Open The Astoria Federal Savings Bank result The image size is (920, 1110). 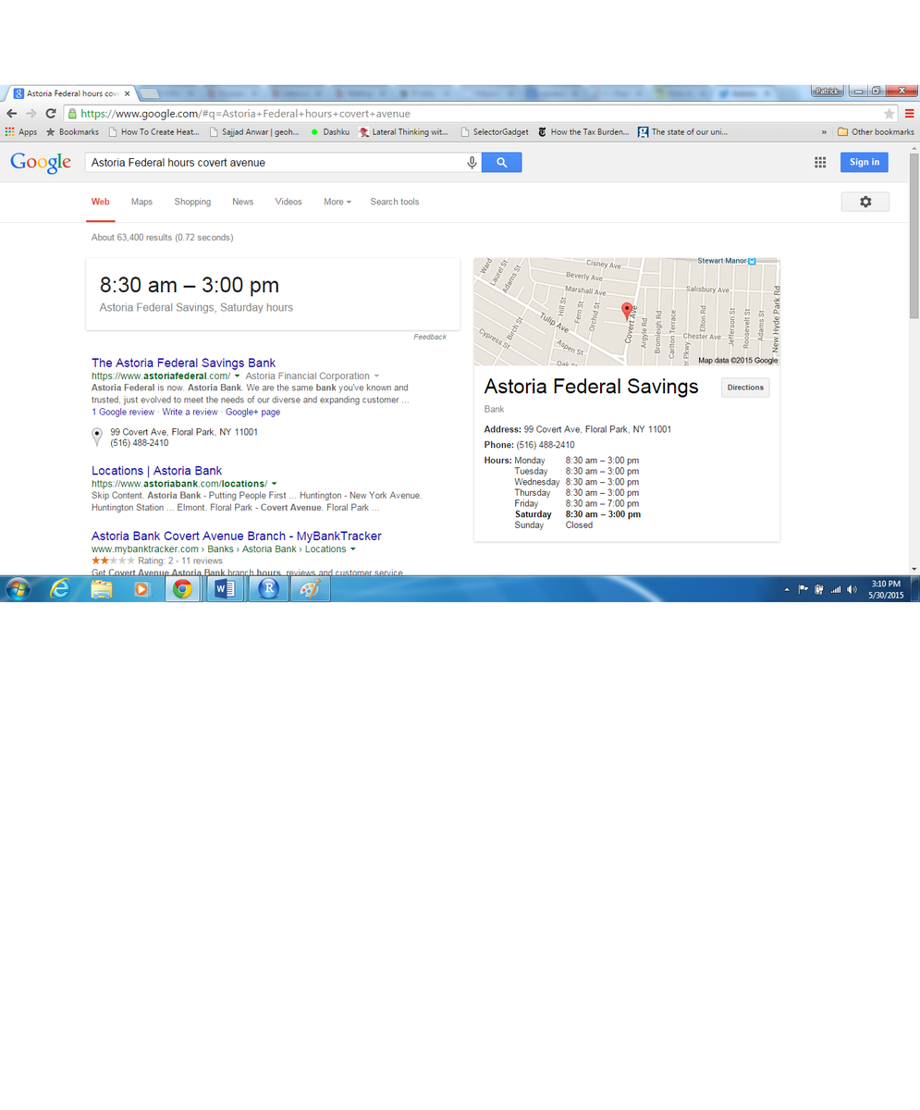pyautogui.click(x=183, y=363)
